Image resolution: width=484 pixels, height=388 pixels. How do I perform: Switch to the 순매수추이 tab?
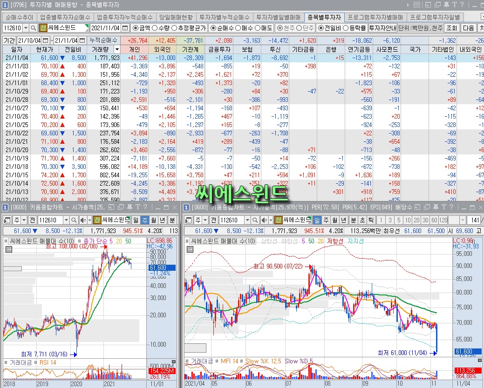tap(20, 17)
